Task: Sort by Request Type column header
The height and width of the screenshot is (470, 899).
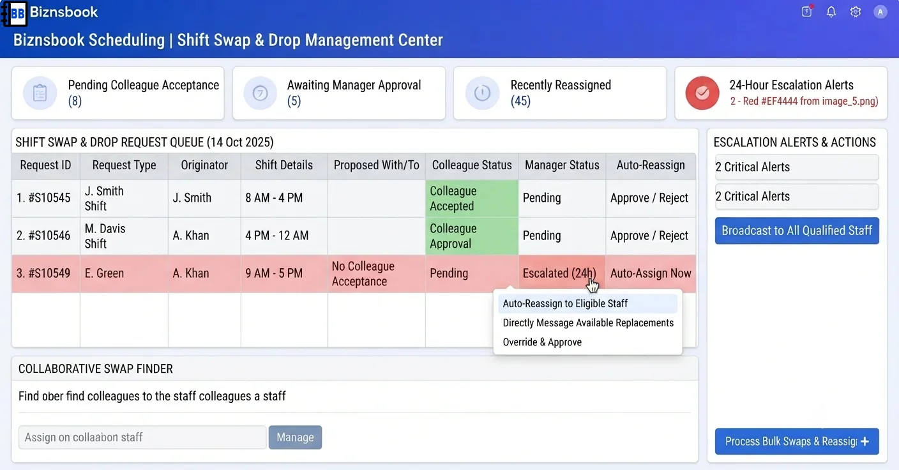Action: click(124, 165)
